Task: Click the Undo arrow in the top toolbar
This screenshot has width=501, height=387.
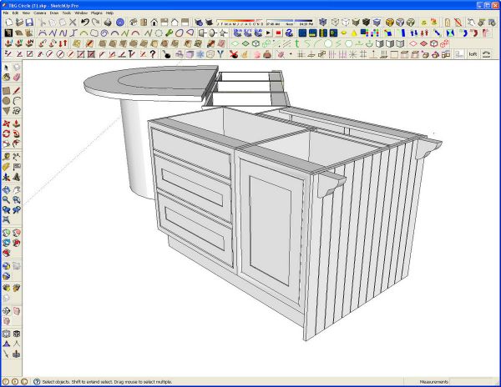Action: point(84,22)
